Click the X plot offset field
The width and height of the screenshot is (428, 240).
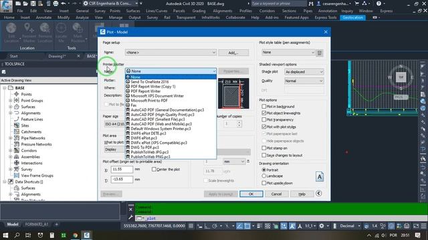(122, 169)
